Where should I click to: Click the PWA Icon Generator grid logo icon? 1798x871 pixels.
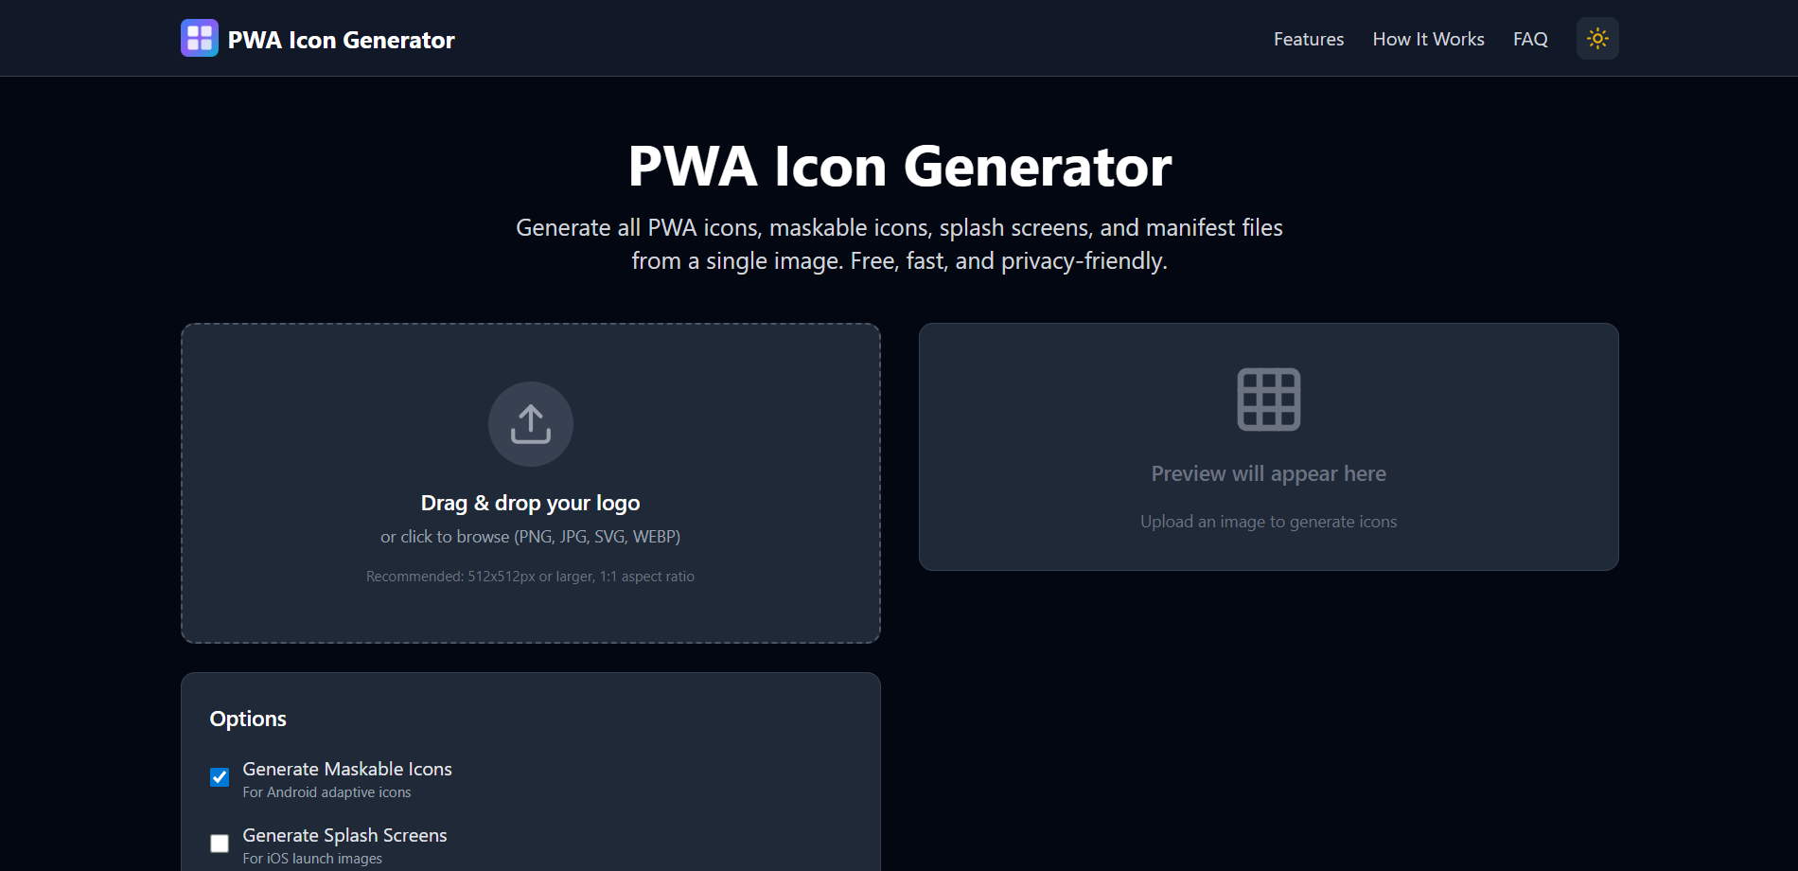point(199,38)
